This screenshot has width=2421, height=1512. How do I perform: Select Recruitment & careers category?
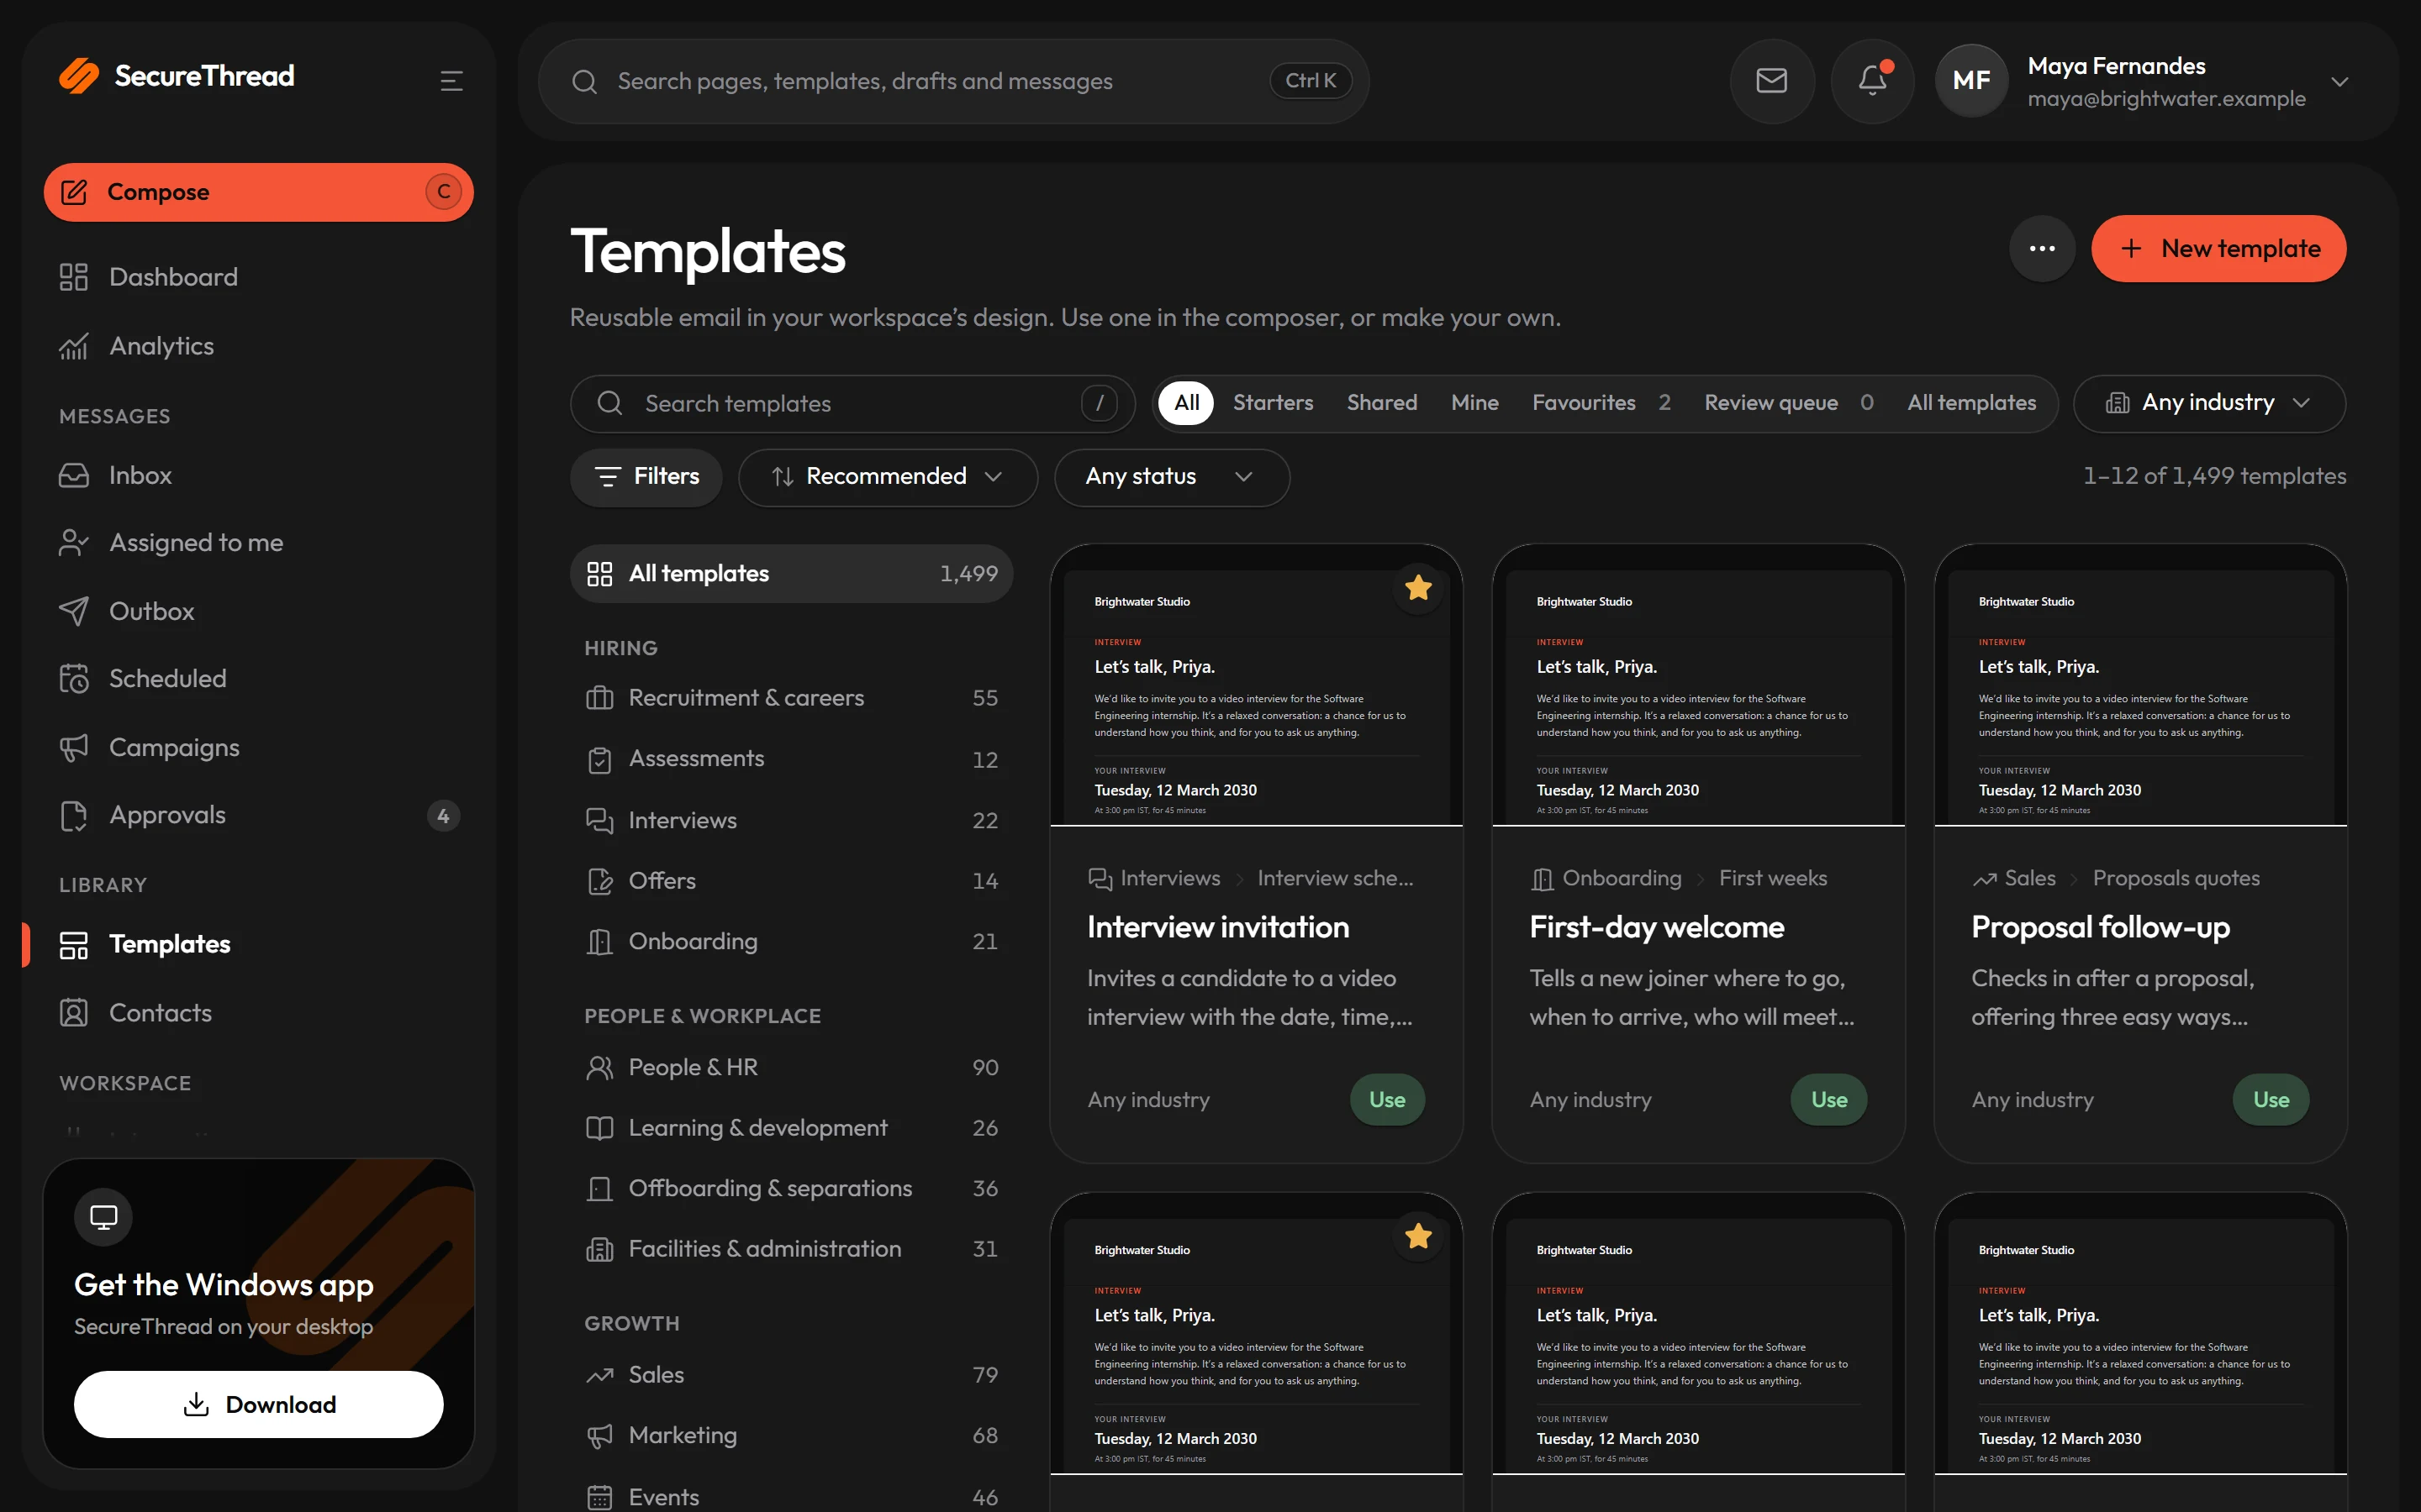pos(791,698)
